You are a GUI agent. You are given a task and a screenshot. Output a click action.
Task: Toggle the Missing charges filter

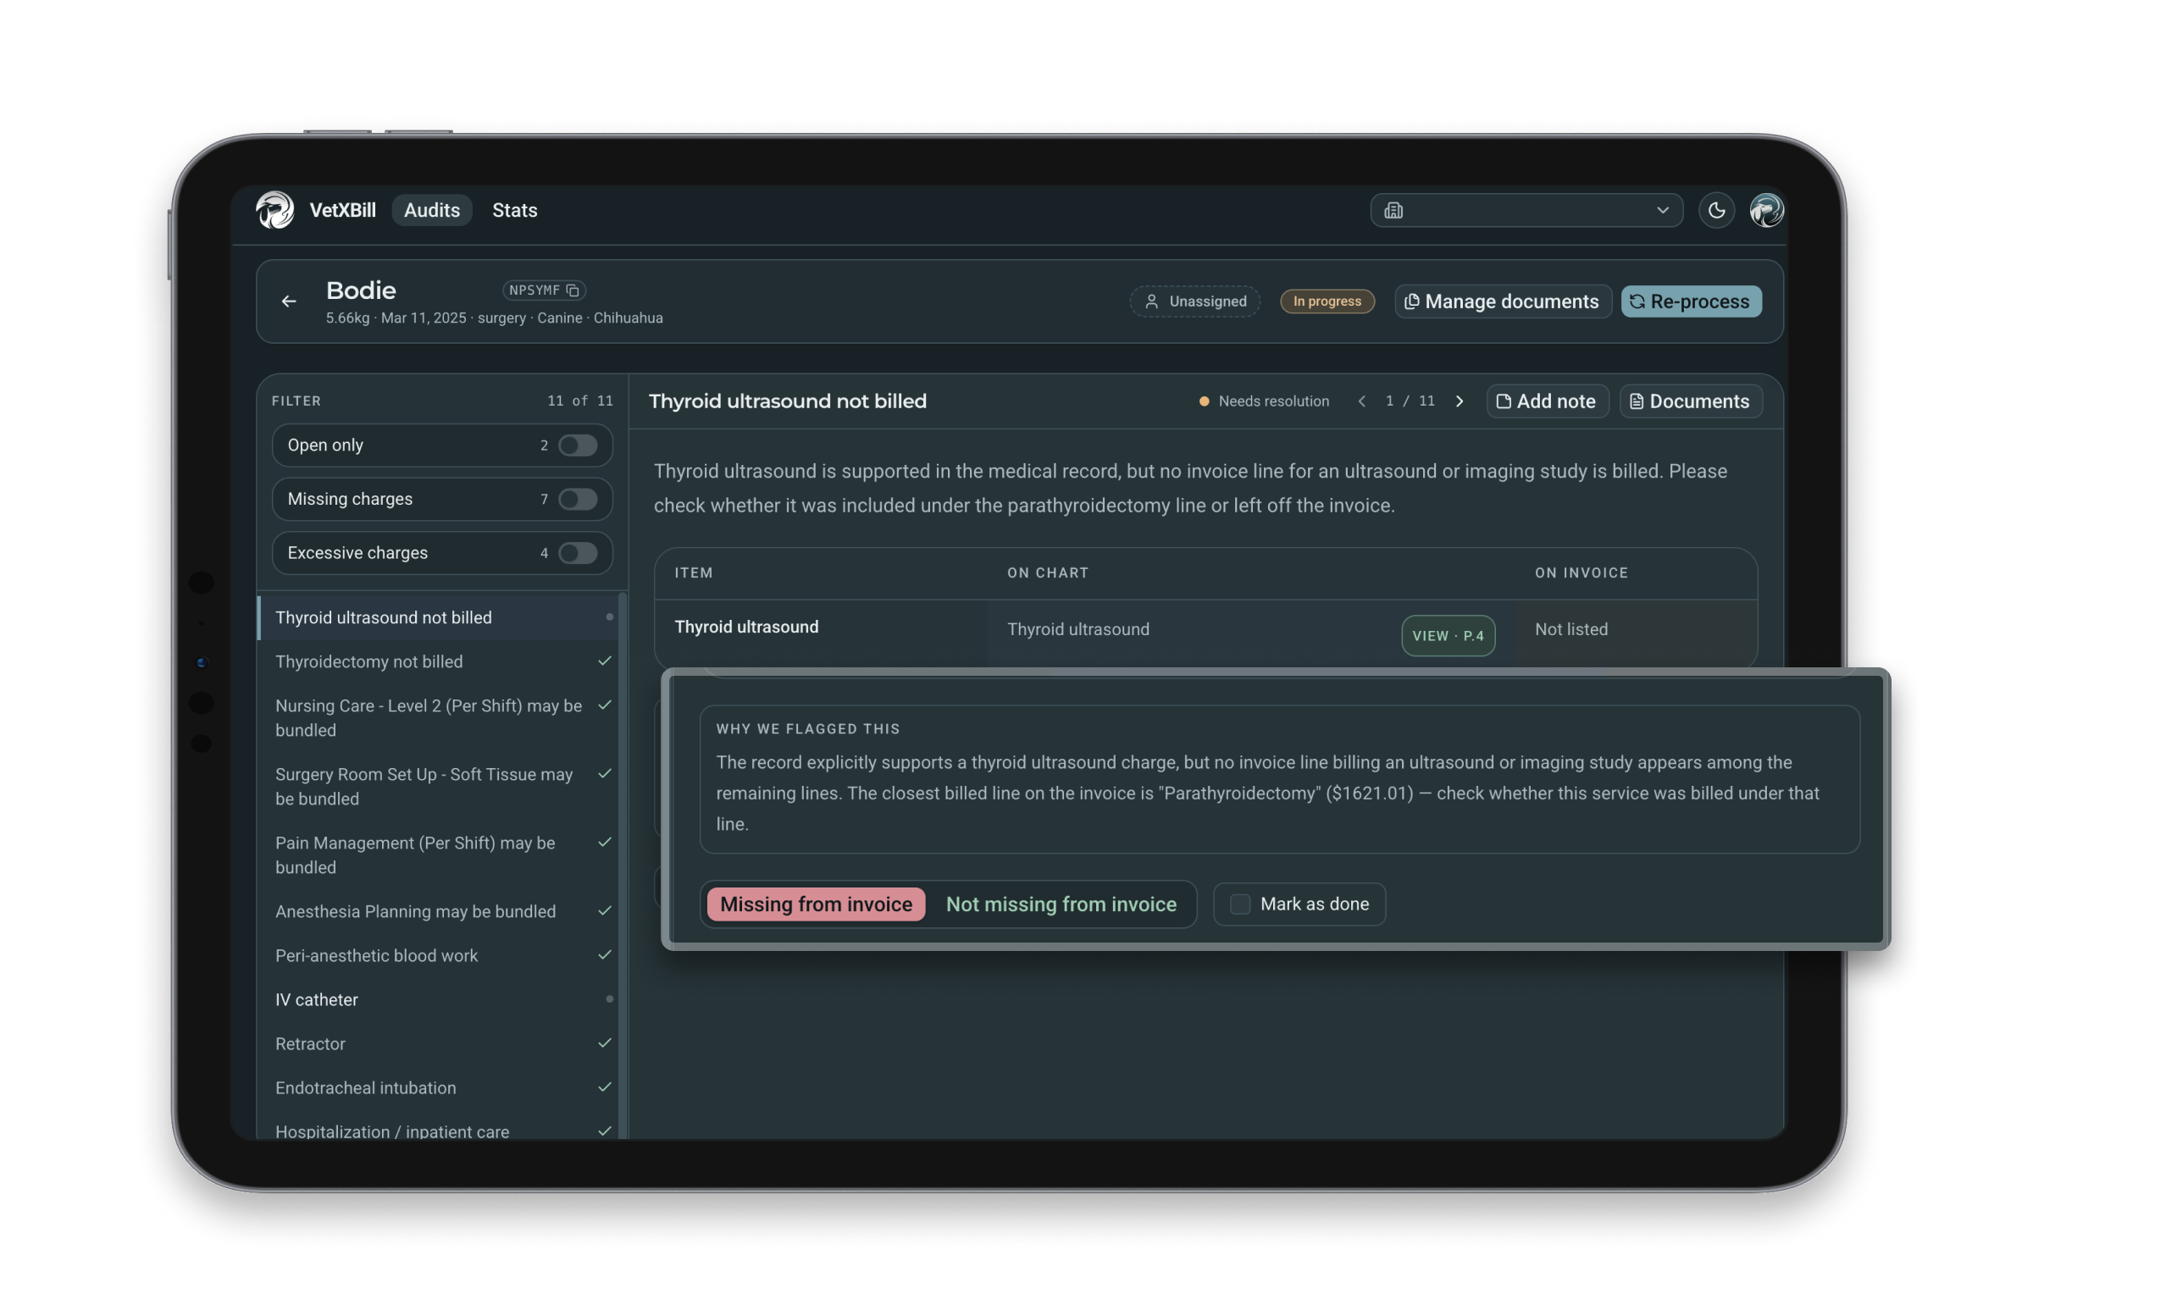pyautogui.click(x=578, y=500)
